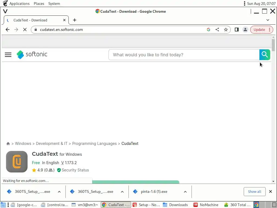Screen dimensions: 277x208
Task: Click the Free license label
Action: (36, 163)
